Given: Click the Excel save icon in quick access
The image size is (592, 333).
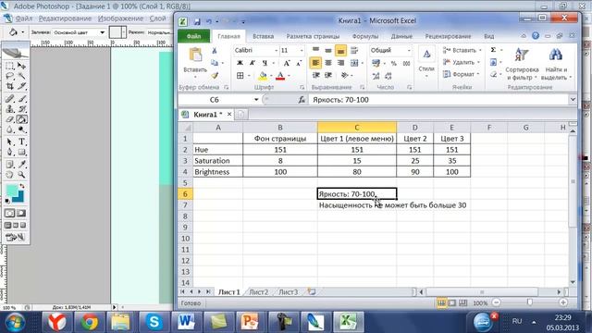Looking at the screenshot, I should tap(197, 22).
